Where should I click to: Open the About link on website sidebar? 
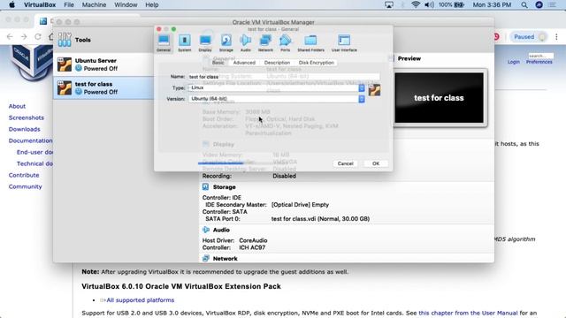[x=17, y=106]
